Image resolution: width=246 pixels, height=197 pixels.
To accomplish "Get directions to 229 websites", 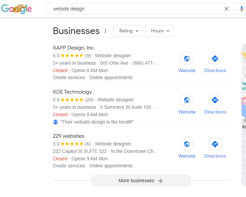I will pyautogui.click(x=215, y=144).
